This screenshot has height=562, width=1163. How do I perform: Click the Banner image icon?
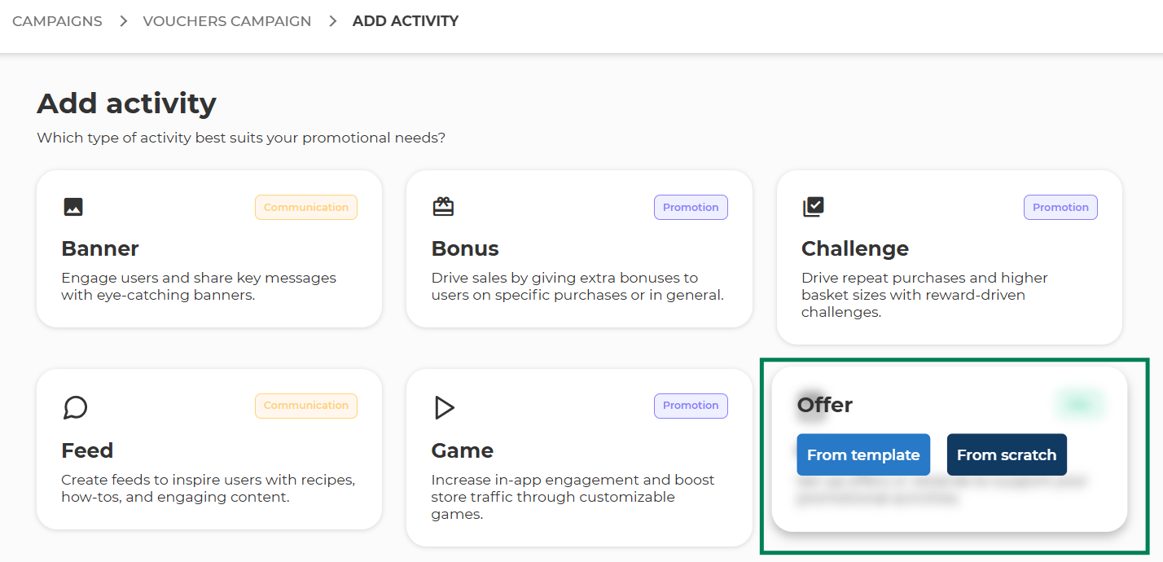click(73, 207)
